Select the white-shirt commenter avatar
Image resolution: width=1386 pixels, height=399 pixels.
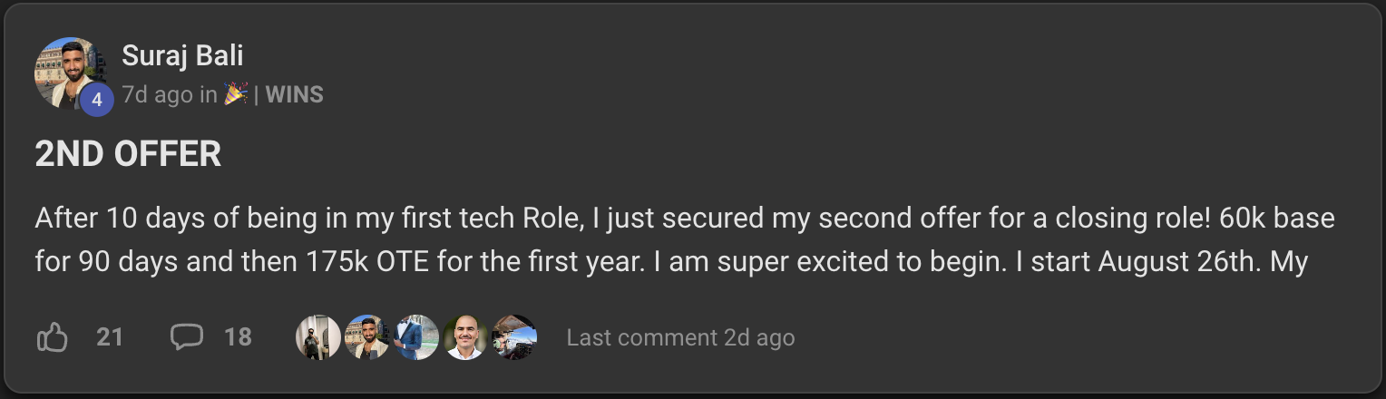click(x=465, y=338)
